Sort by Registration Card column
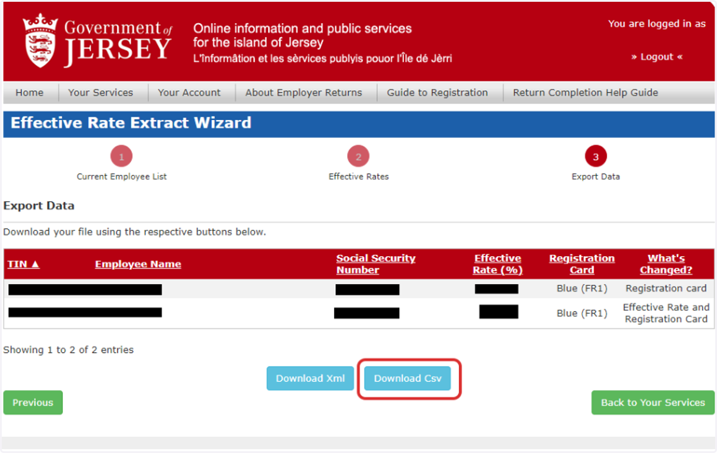 582,264
